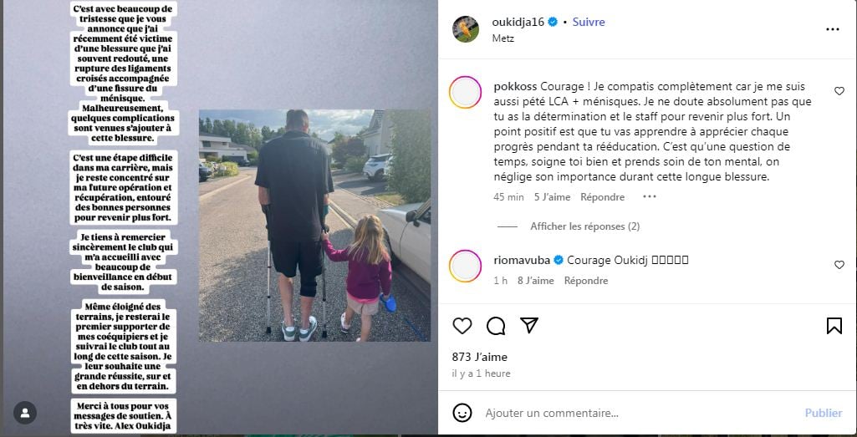Expand "Afficher les réponses (2)"

(584, 226)
